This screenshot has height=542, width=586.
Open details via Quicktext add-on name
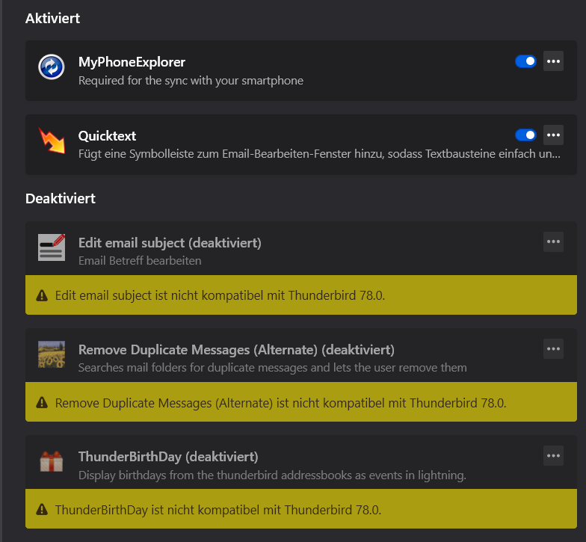click(107, 136)
